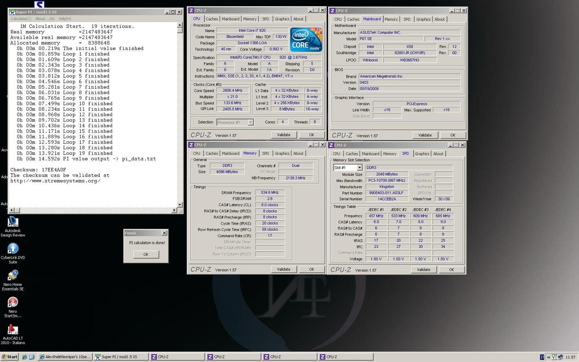Click Validate in the Mainboard window
Viewport: 579px width, 362px height.
(x=425, y=135)
